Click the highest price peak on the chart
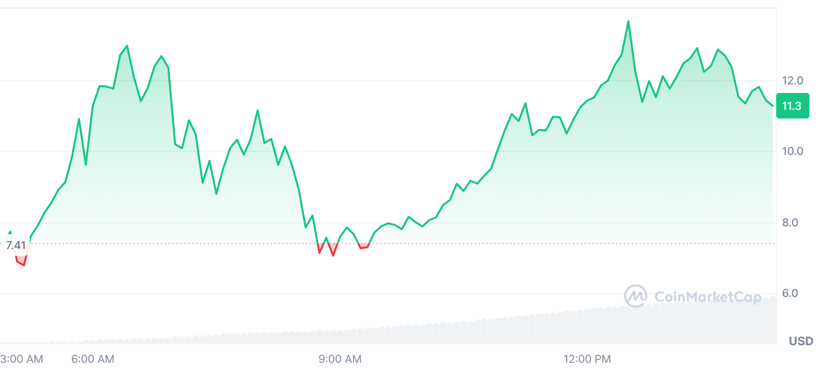The height and width of the screenshot is (368, 825). click(x=628, y=22)
